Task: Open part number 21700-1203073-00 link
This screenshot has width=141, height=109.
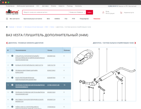Action: 53,85
